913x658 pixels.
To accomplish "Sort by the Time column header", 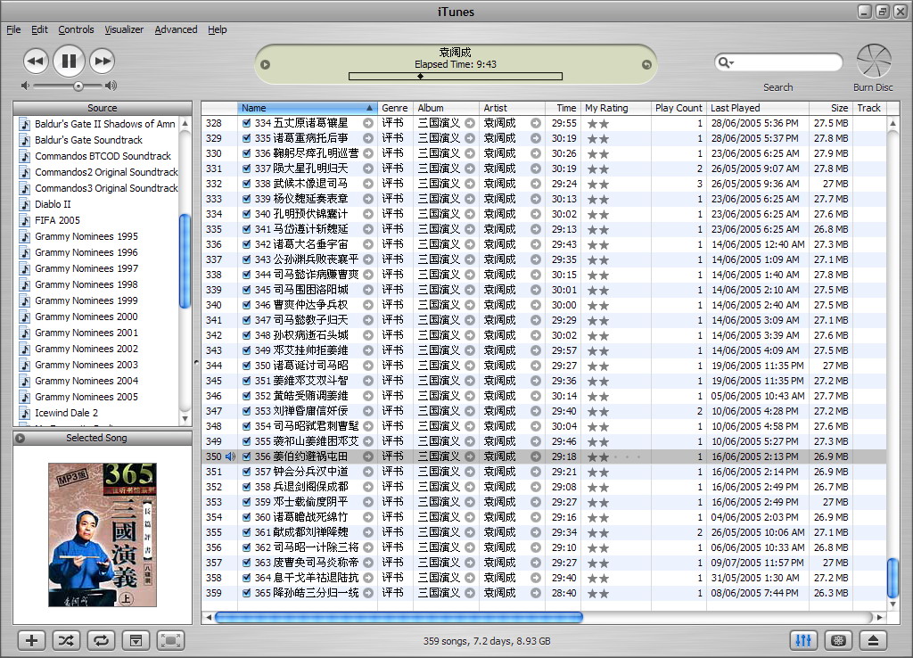I will (x=563, y=108).
